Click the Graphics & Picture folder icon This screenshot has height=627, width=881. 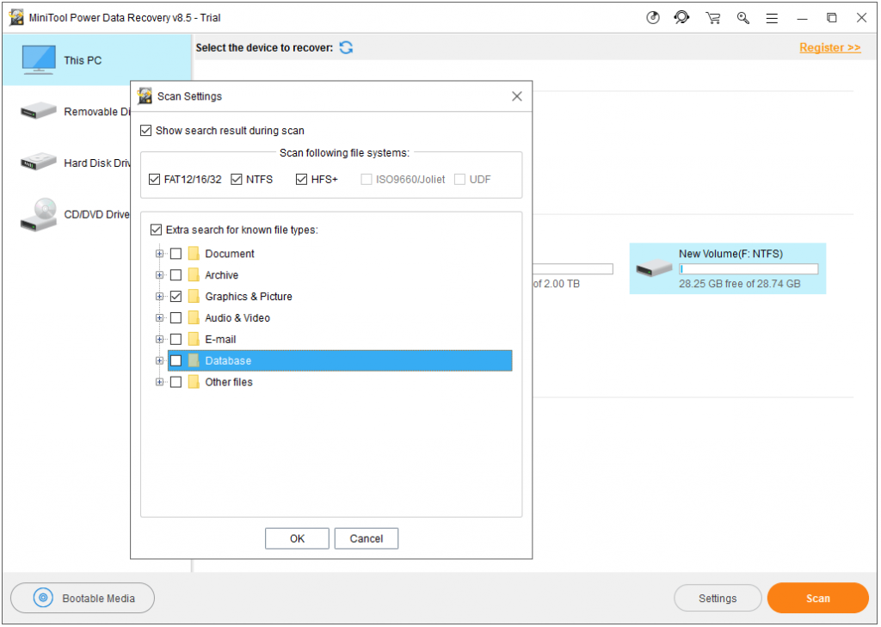[194, 297]
